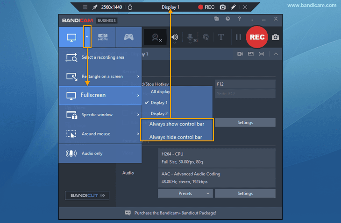Open the output folder icon
341x223 pixels.
point(216,19)
